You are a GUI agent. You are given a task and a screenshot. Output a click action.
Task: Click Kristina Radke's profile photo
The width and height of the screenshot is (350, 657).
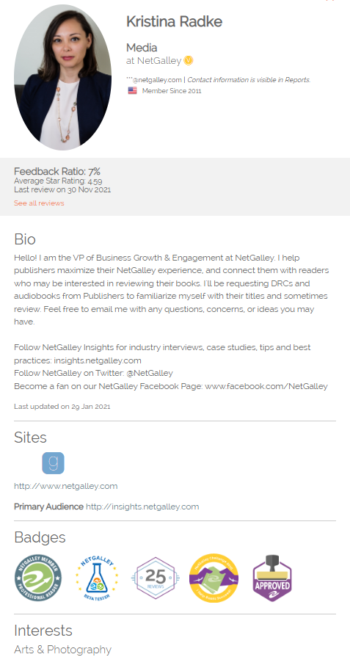(x=63, y=77)
